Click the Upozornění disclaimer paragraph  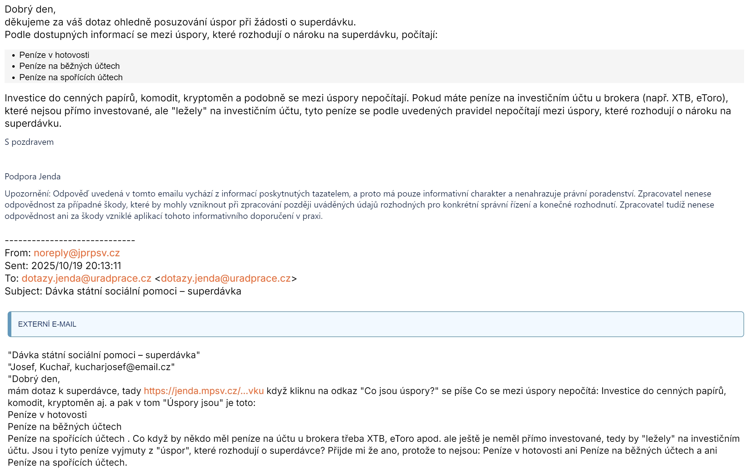[x=357, y=205]
